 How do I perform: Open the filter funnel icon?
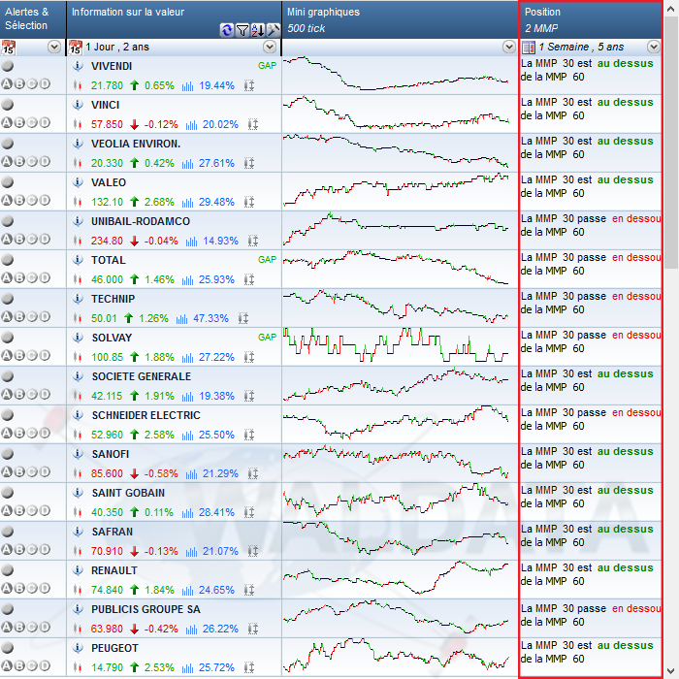242,30
